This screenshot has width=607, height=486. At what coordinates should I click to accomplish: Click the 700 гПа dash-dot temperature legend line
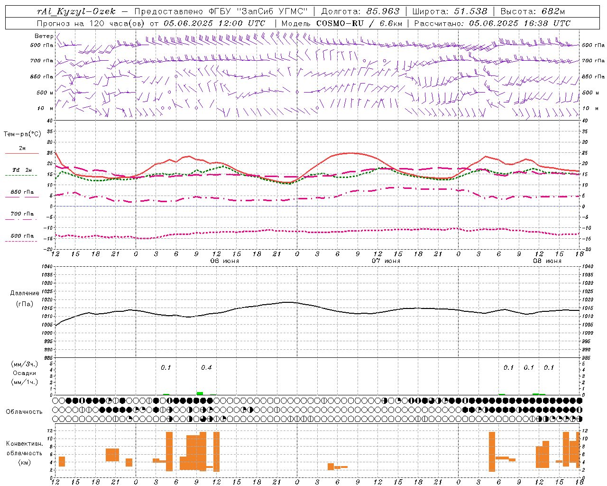pyautogui.click(x=21, y=219)
